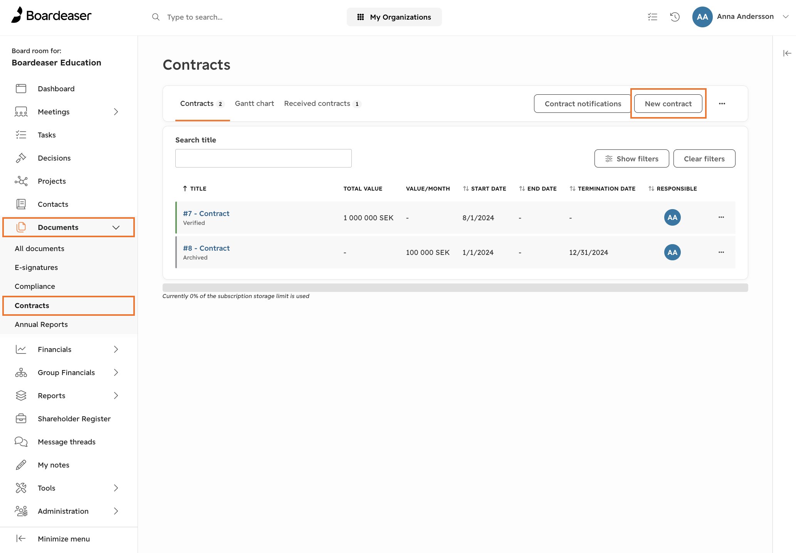This screenshot has height=553, width=796.
Task: Click the Dashboard sidebar icon
Action: (21, 89)
